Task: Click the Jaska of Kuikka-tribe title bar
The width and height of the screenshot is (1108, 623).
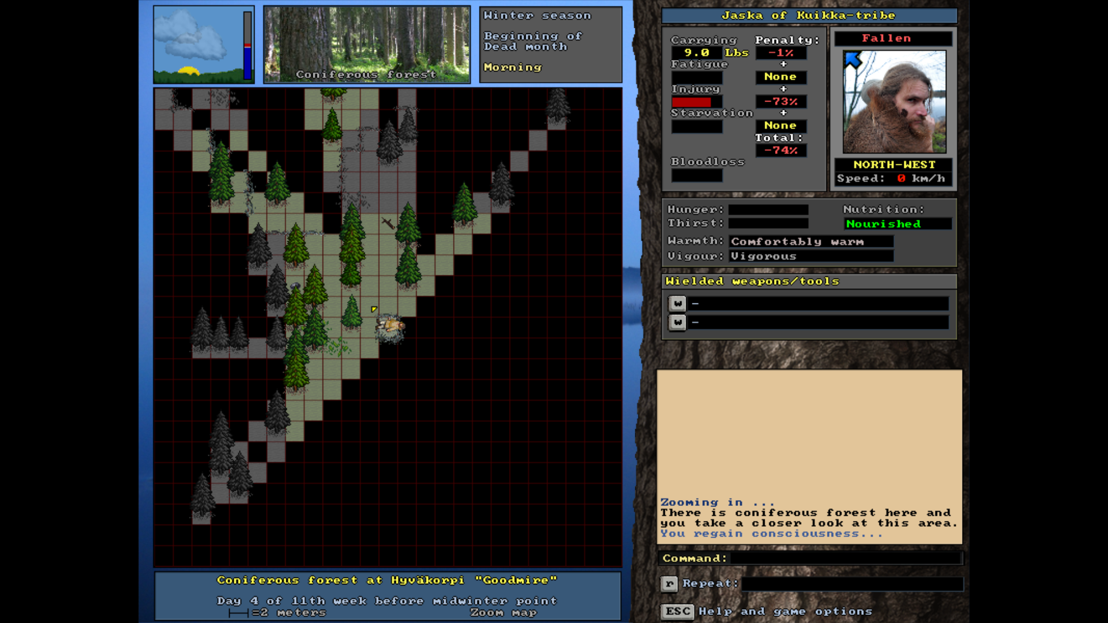Action: tap(808, 16)
